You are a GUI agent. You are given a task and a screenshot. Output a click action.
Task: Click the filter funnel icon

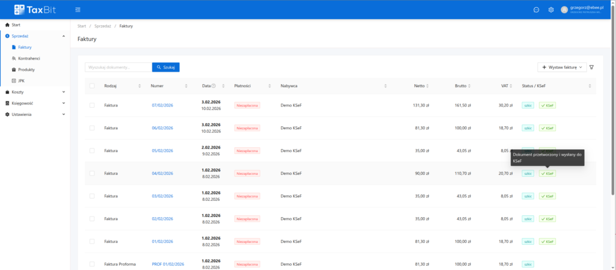pos(591,67)
